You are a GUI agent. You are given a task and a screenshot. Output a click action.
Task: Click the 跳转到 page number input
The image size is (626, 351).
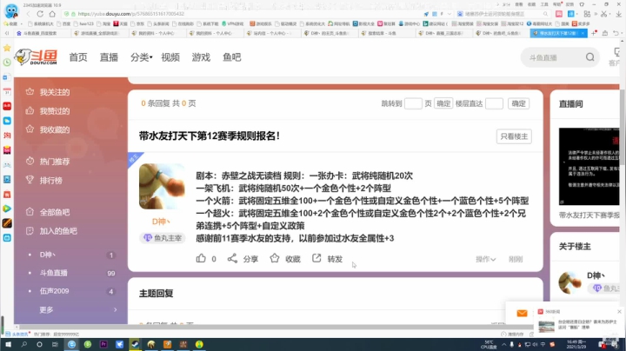point(413,103)
